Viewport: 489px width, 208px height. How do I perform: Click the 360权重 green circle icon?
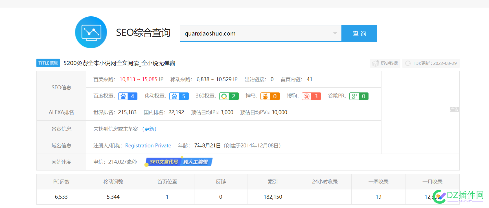point(224,96)
